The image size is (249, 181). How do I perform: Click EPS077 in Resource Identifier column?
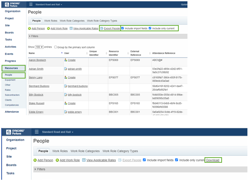pyautogui.click(x=113, y=77)
